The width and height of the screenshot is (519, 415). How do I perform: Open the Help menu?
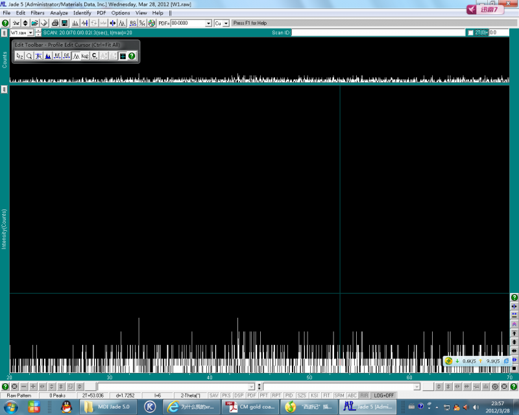pyautogui.click(x=158, y=13)
